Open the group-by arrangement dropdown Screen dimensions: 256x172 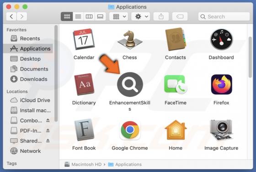pyautogui.click(x=119, y=16)
